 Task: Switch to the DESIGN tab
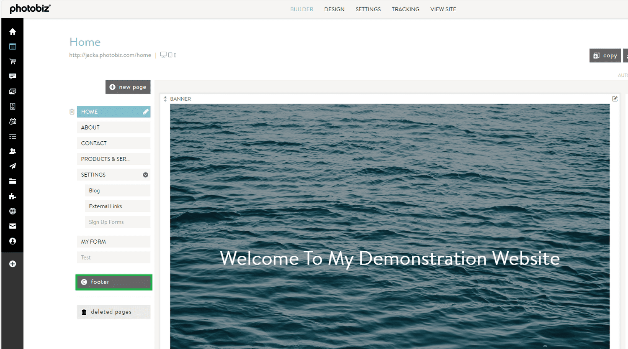[334, 9]
